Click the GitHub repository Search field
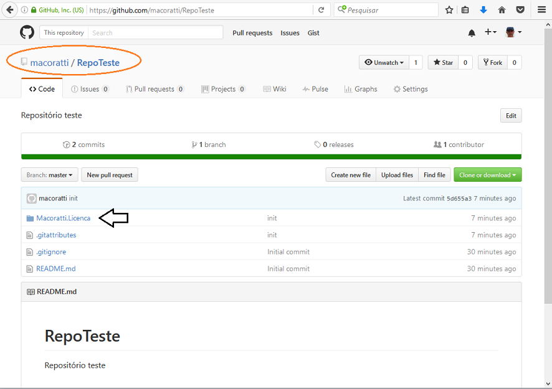Screen dimensions: 552x389 [x=156, y=33]
